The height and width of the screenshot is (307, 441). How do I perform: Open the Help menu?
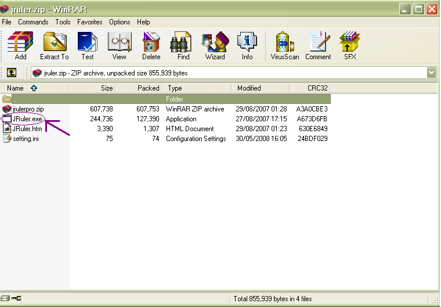143,22
